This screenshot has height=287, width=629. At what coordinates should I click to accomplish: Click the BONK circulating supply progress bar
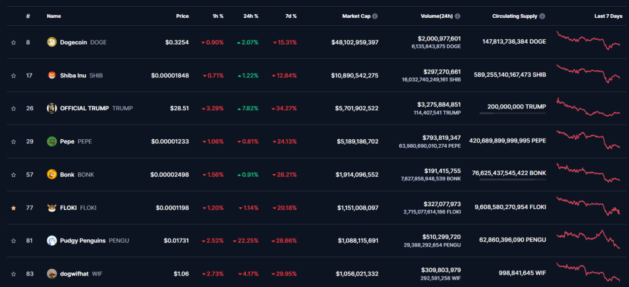pos(512,180)
